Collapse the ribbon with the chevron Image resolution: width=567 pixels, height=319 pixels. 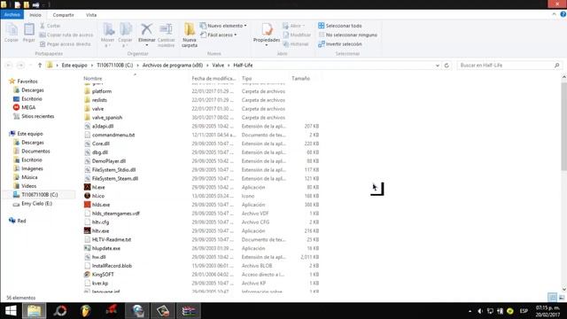(x=554, y=14)
